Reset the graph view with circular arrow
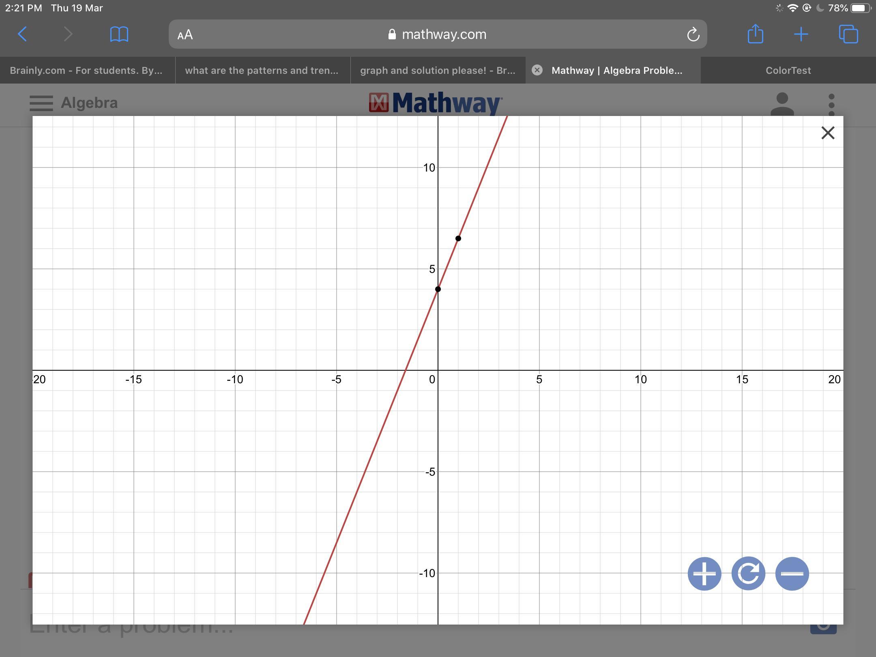 point(748,573)
